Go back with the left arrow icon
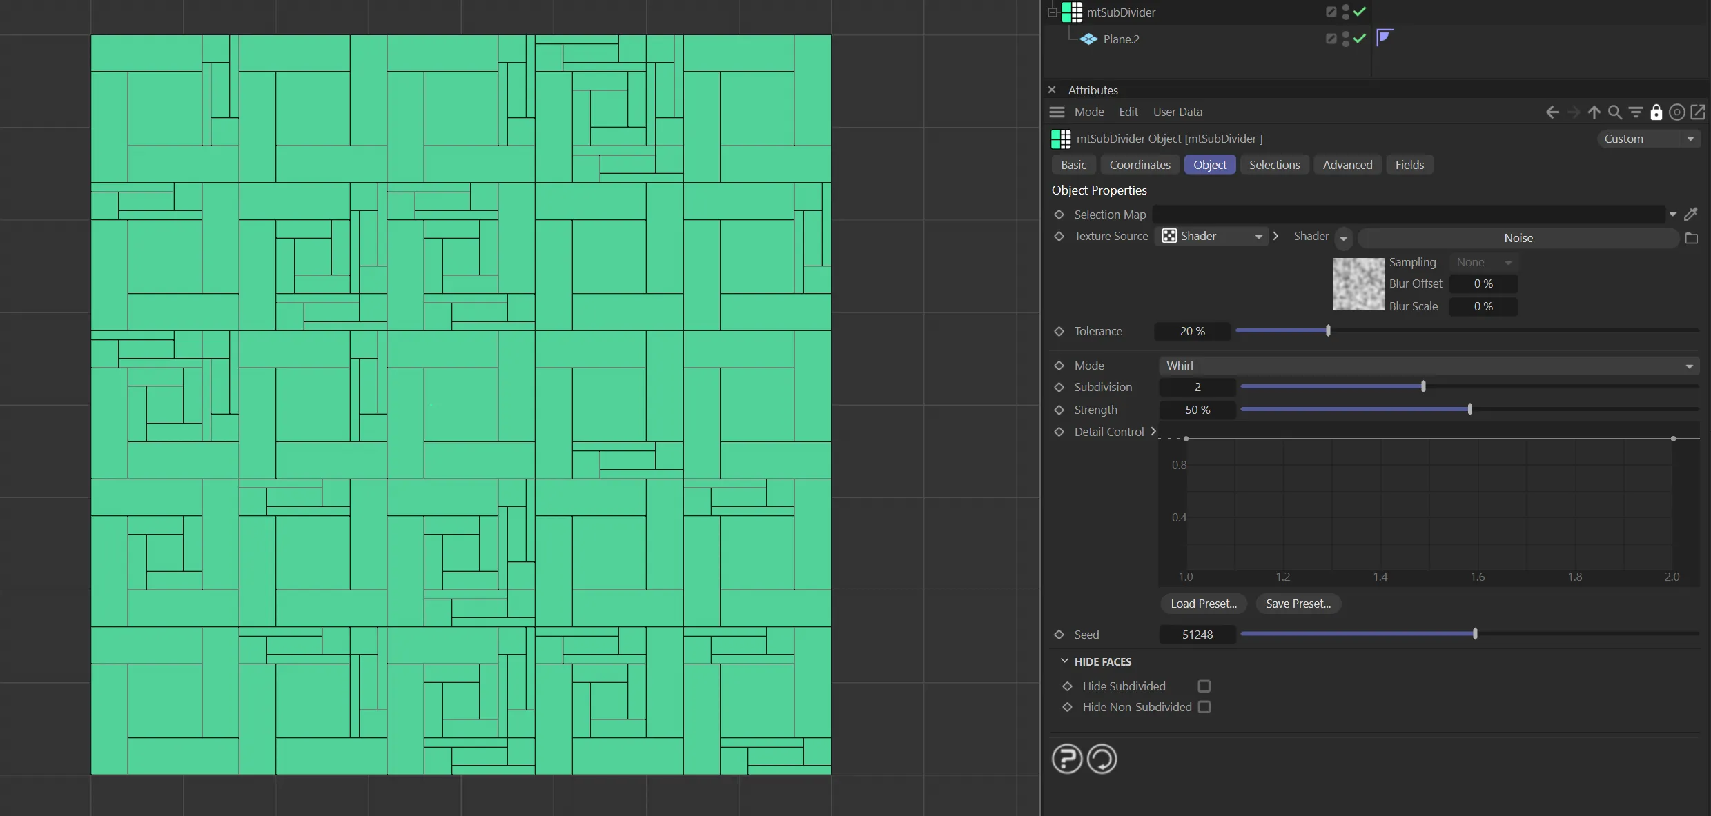 (1552, 112)
